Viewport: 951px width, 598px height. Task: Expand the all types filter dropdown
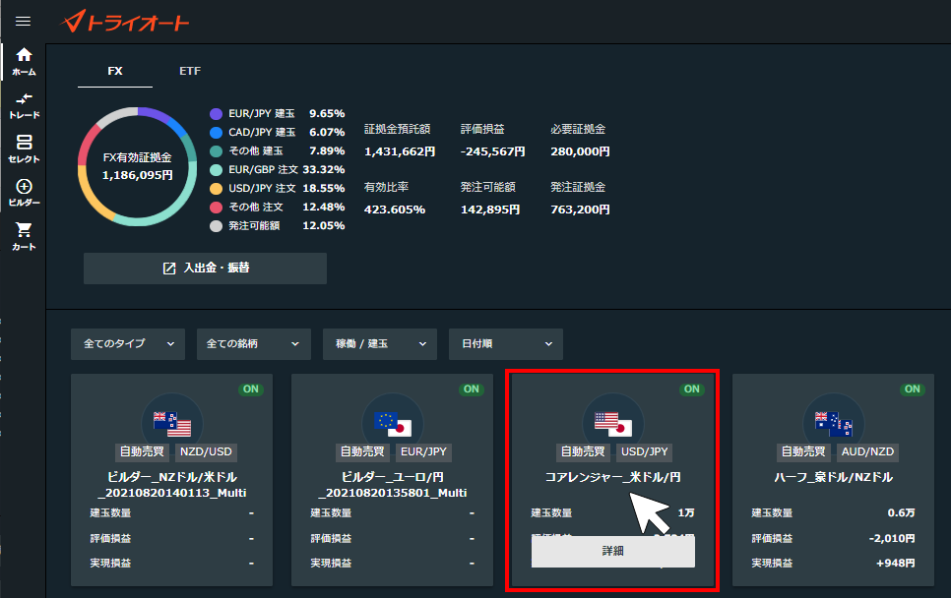(x=128, y=344)
